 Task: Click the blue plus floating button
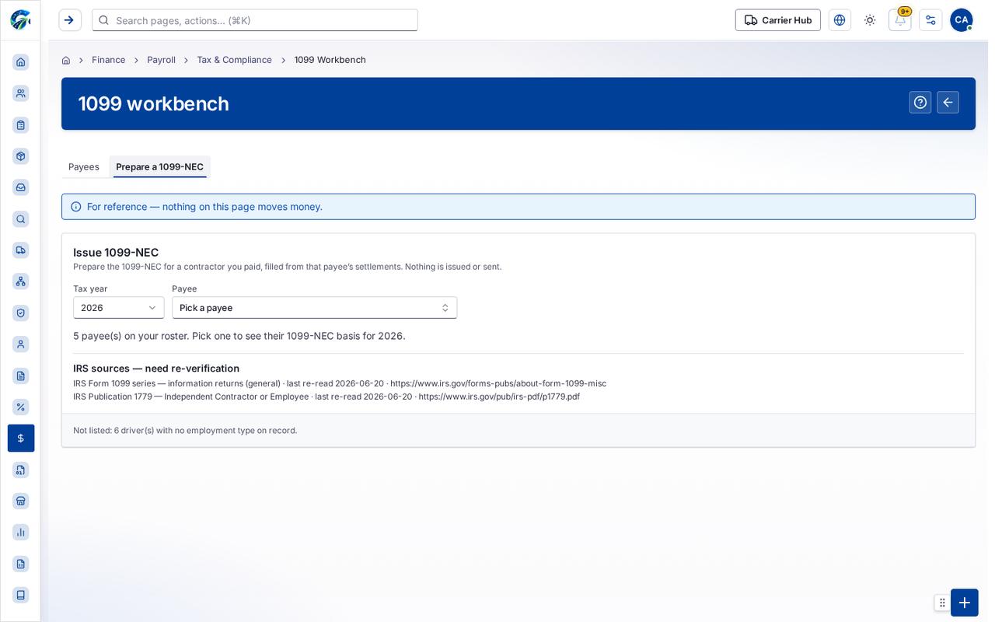tap(964, 603)
